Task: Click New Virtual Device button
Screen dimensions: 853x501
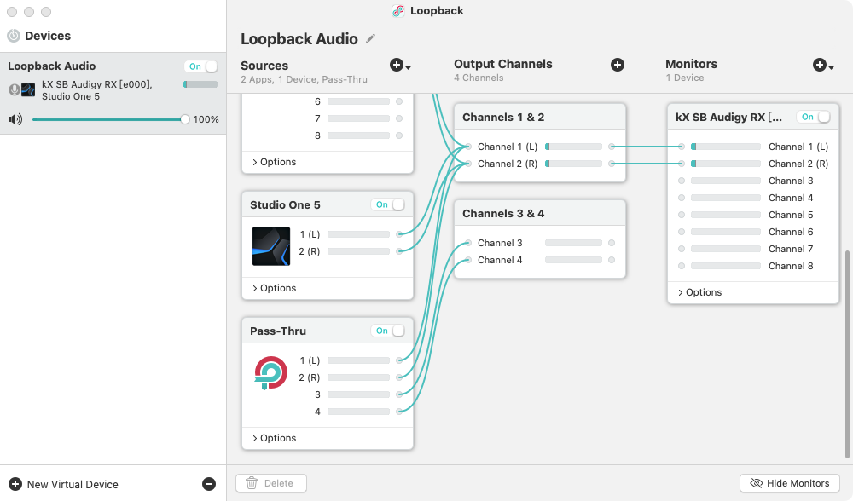Action: point(63,484)
